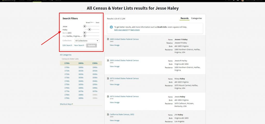The height and width of the screenshot is (124, 265).
Task: Click the record icon for Jessie Haley's Kentucky census
Action: (x=108, y=97)
